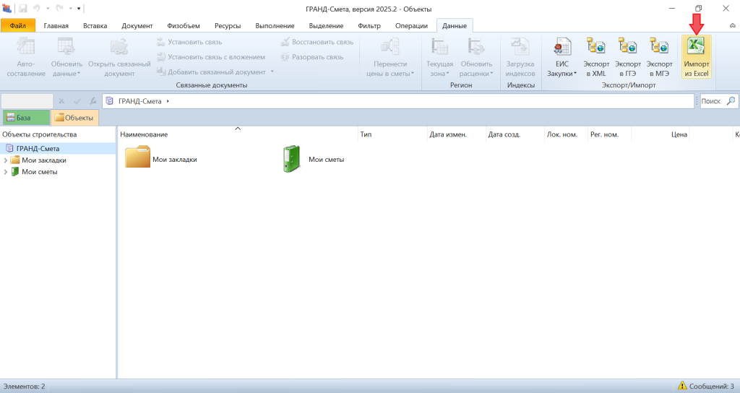Click the ГРАНД-Смета address path field
740x393 pixels.
click(397, 101)
